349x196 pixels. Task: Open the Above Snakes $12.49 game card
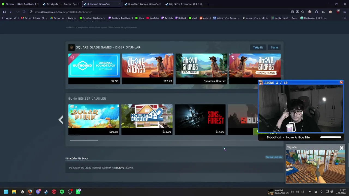click(148, 69)
